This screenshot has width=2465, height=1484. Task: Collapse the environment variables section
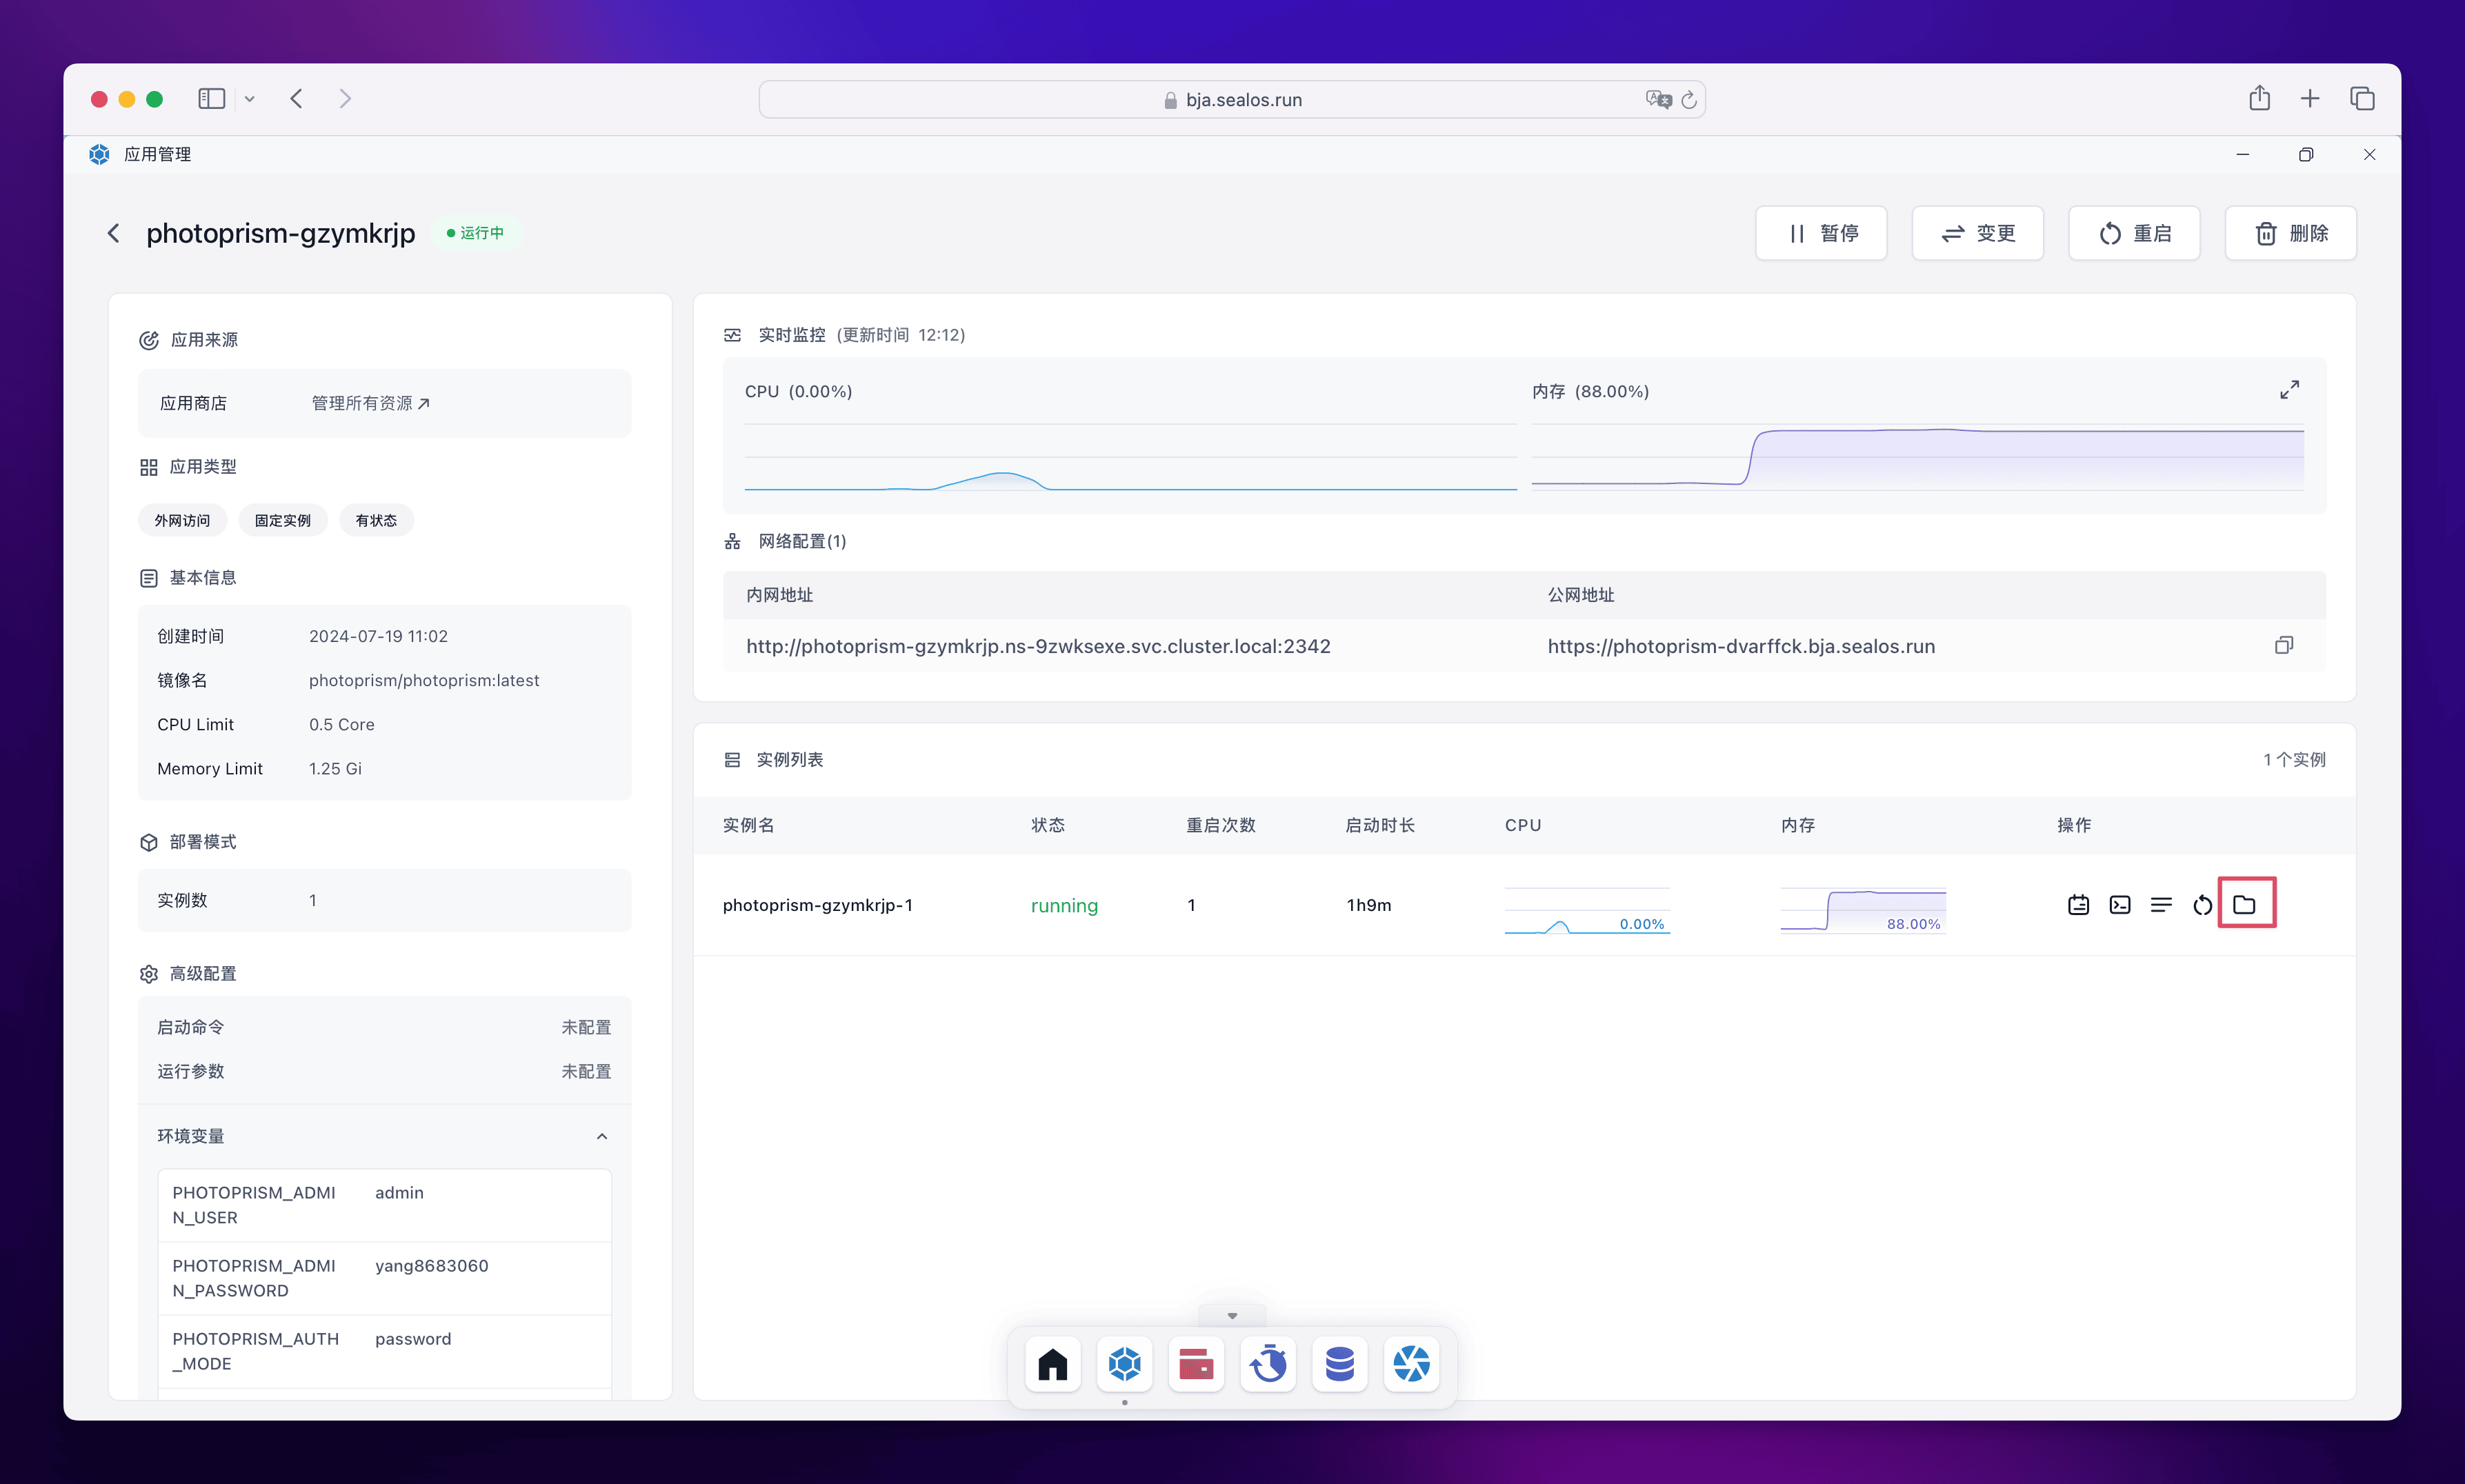pyautogui.click(x=601, y=1136)
